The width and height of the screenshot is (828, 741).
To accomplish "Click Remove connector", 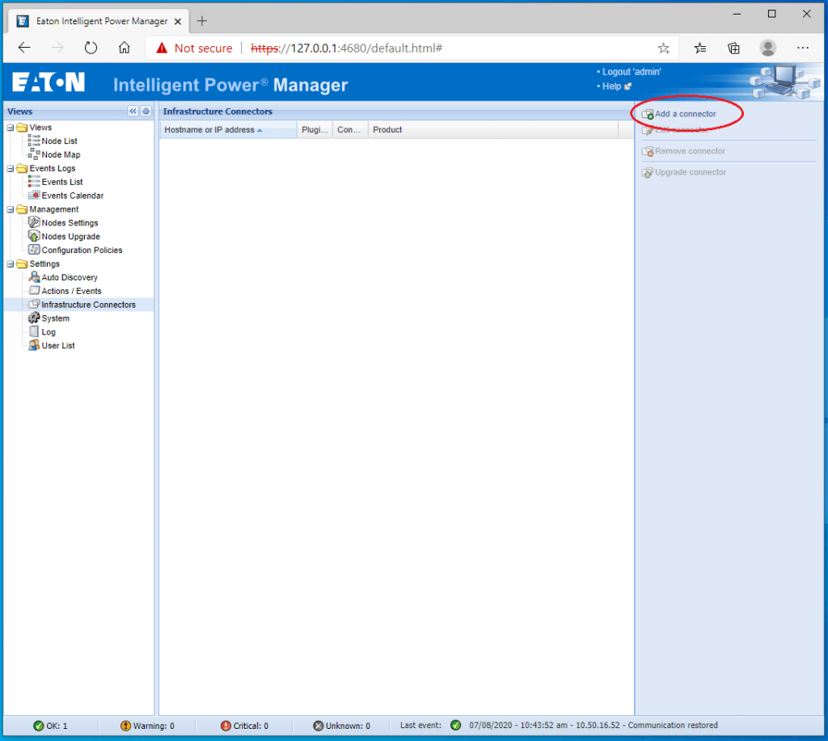I will coord(691,151).
